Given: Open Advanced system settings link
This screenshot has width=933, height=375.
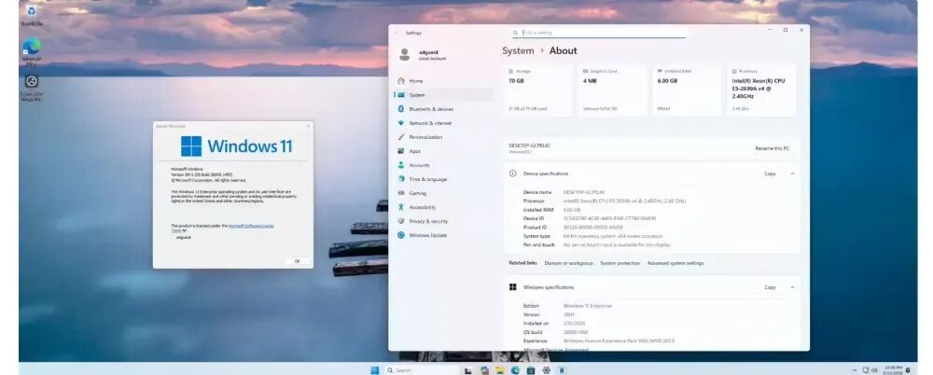Looking at the screenshot, I should [675, 263].
